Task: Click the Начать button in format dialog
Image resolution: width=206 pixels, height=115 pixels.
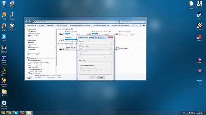Action: tap(92, 77)
